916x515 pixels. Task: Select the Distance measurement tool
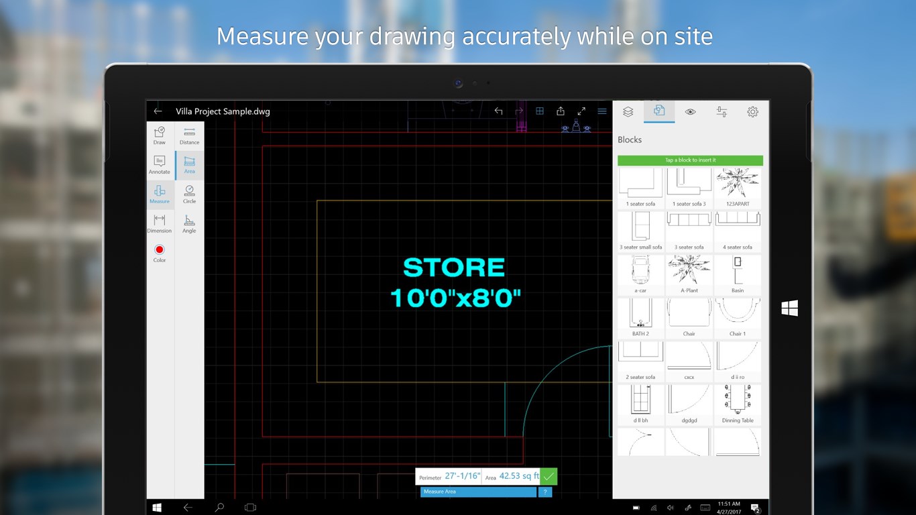coord(189,136)
